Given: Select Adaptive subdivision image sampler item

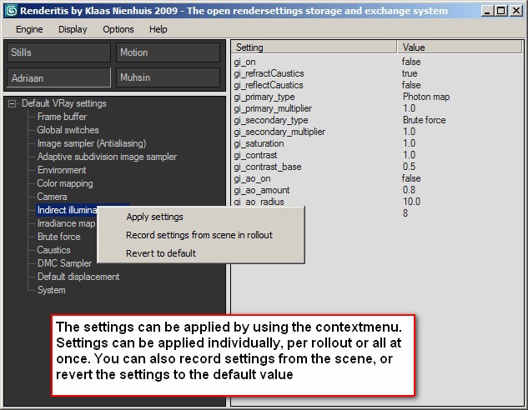Looking at the screenshot, I should tap(107, 157).
